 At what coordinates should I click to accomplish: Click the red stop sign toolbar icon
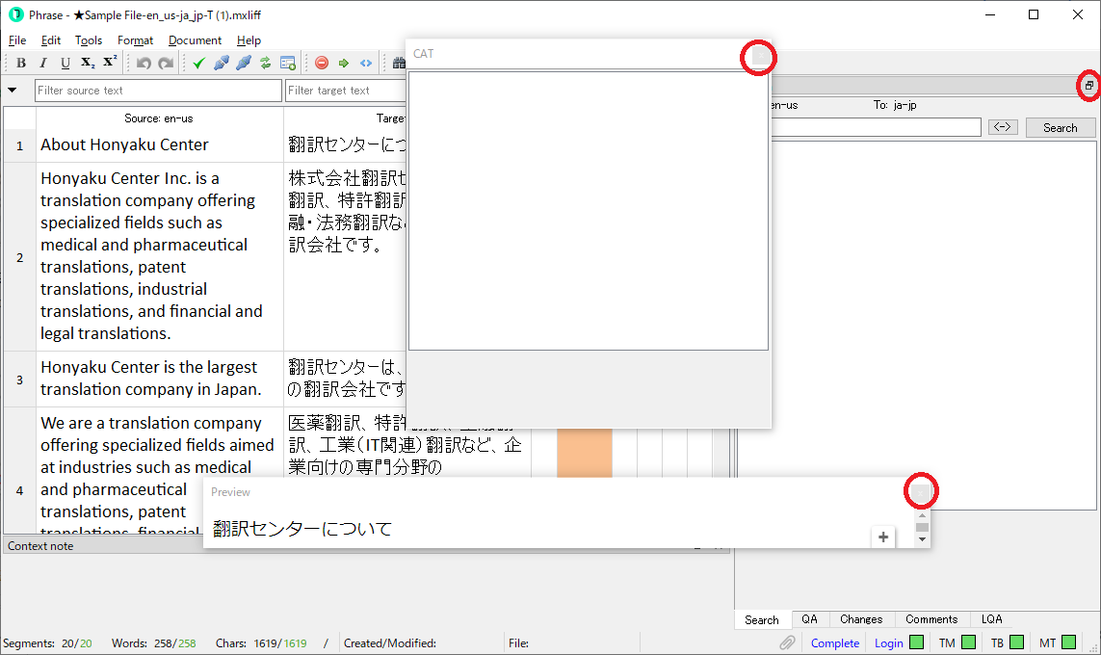point(322,63)
